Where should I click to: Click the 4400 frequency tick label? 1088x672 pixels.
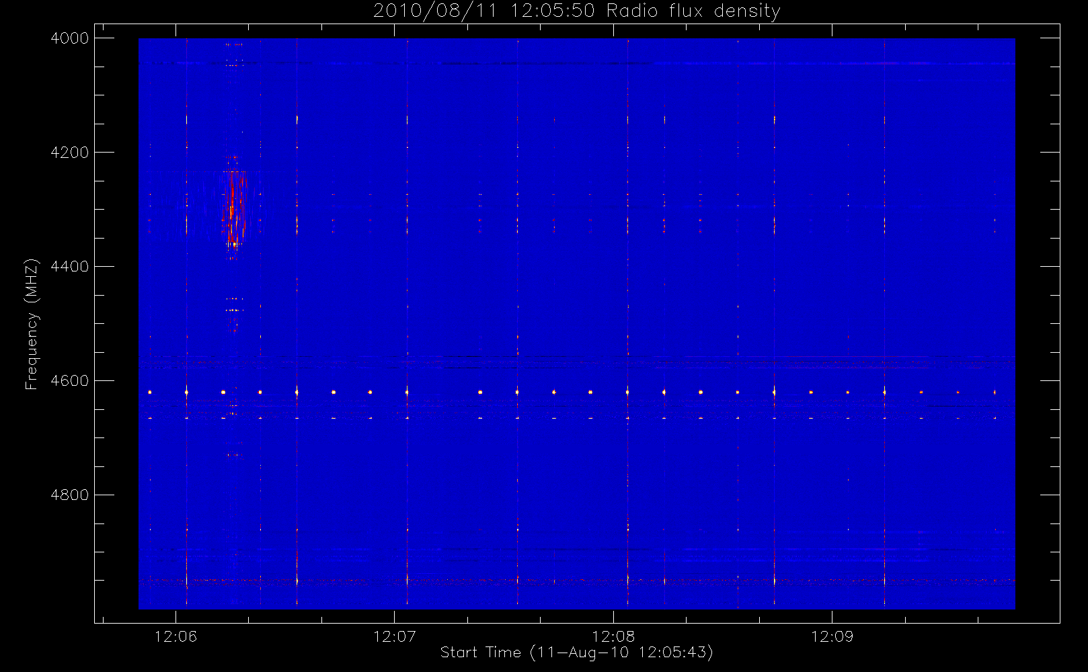coord(70,267)
